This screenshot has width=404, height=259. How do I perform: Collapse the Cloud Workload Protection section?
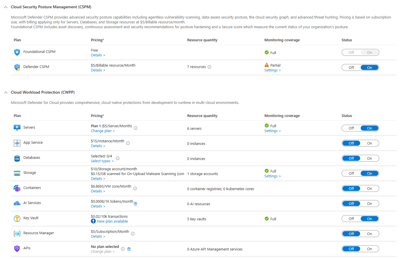6,92
